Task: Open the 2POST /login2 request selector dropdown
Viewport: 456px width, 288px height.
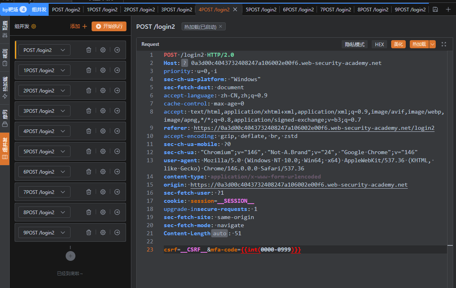Action: [44, 90]
